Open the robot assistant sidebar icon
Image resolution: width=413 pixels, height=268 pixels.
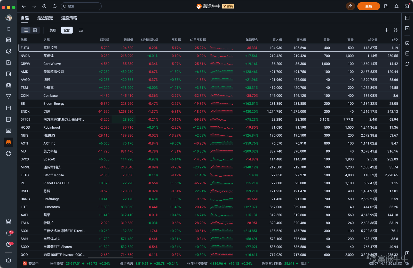(9, 222)
